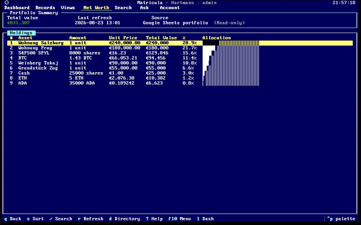Click the Search shortcut in footer

point(61,219)
